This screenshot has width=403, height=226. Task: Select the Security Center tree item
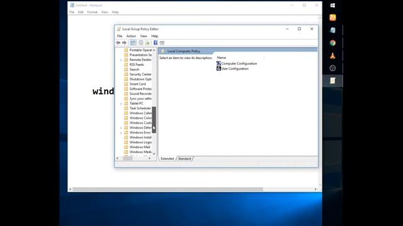tap(140, 74)
